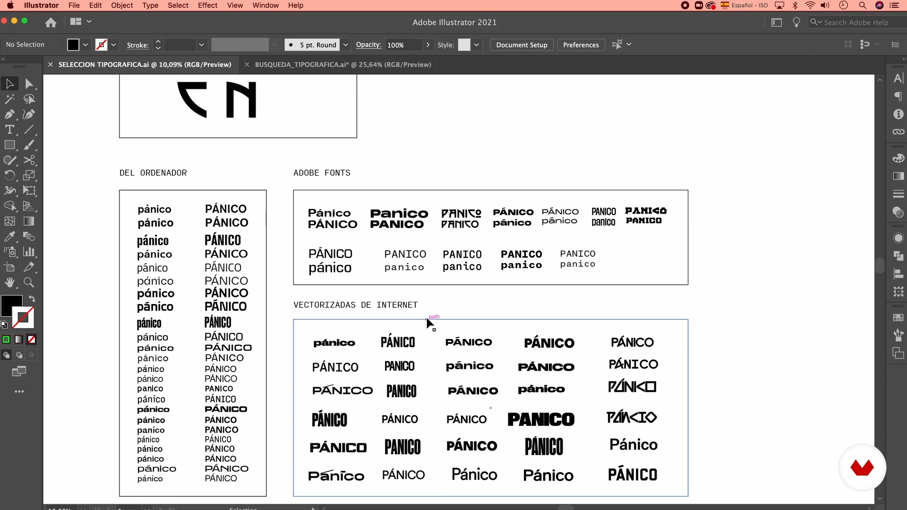The height and width of the screenshot is (510, 907).
Task: Open the Align panel icon
Action: (x=898, y=273)
